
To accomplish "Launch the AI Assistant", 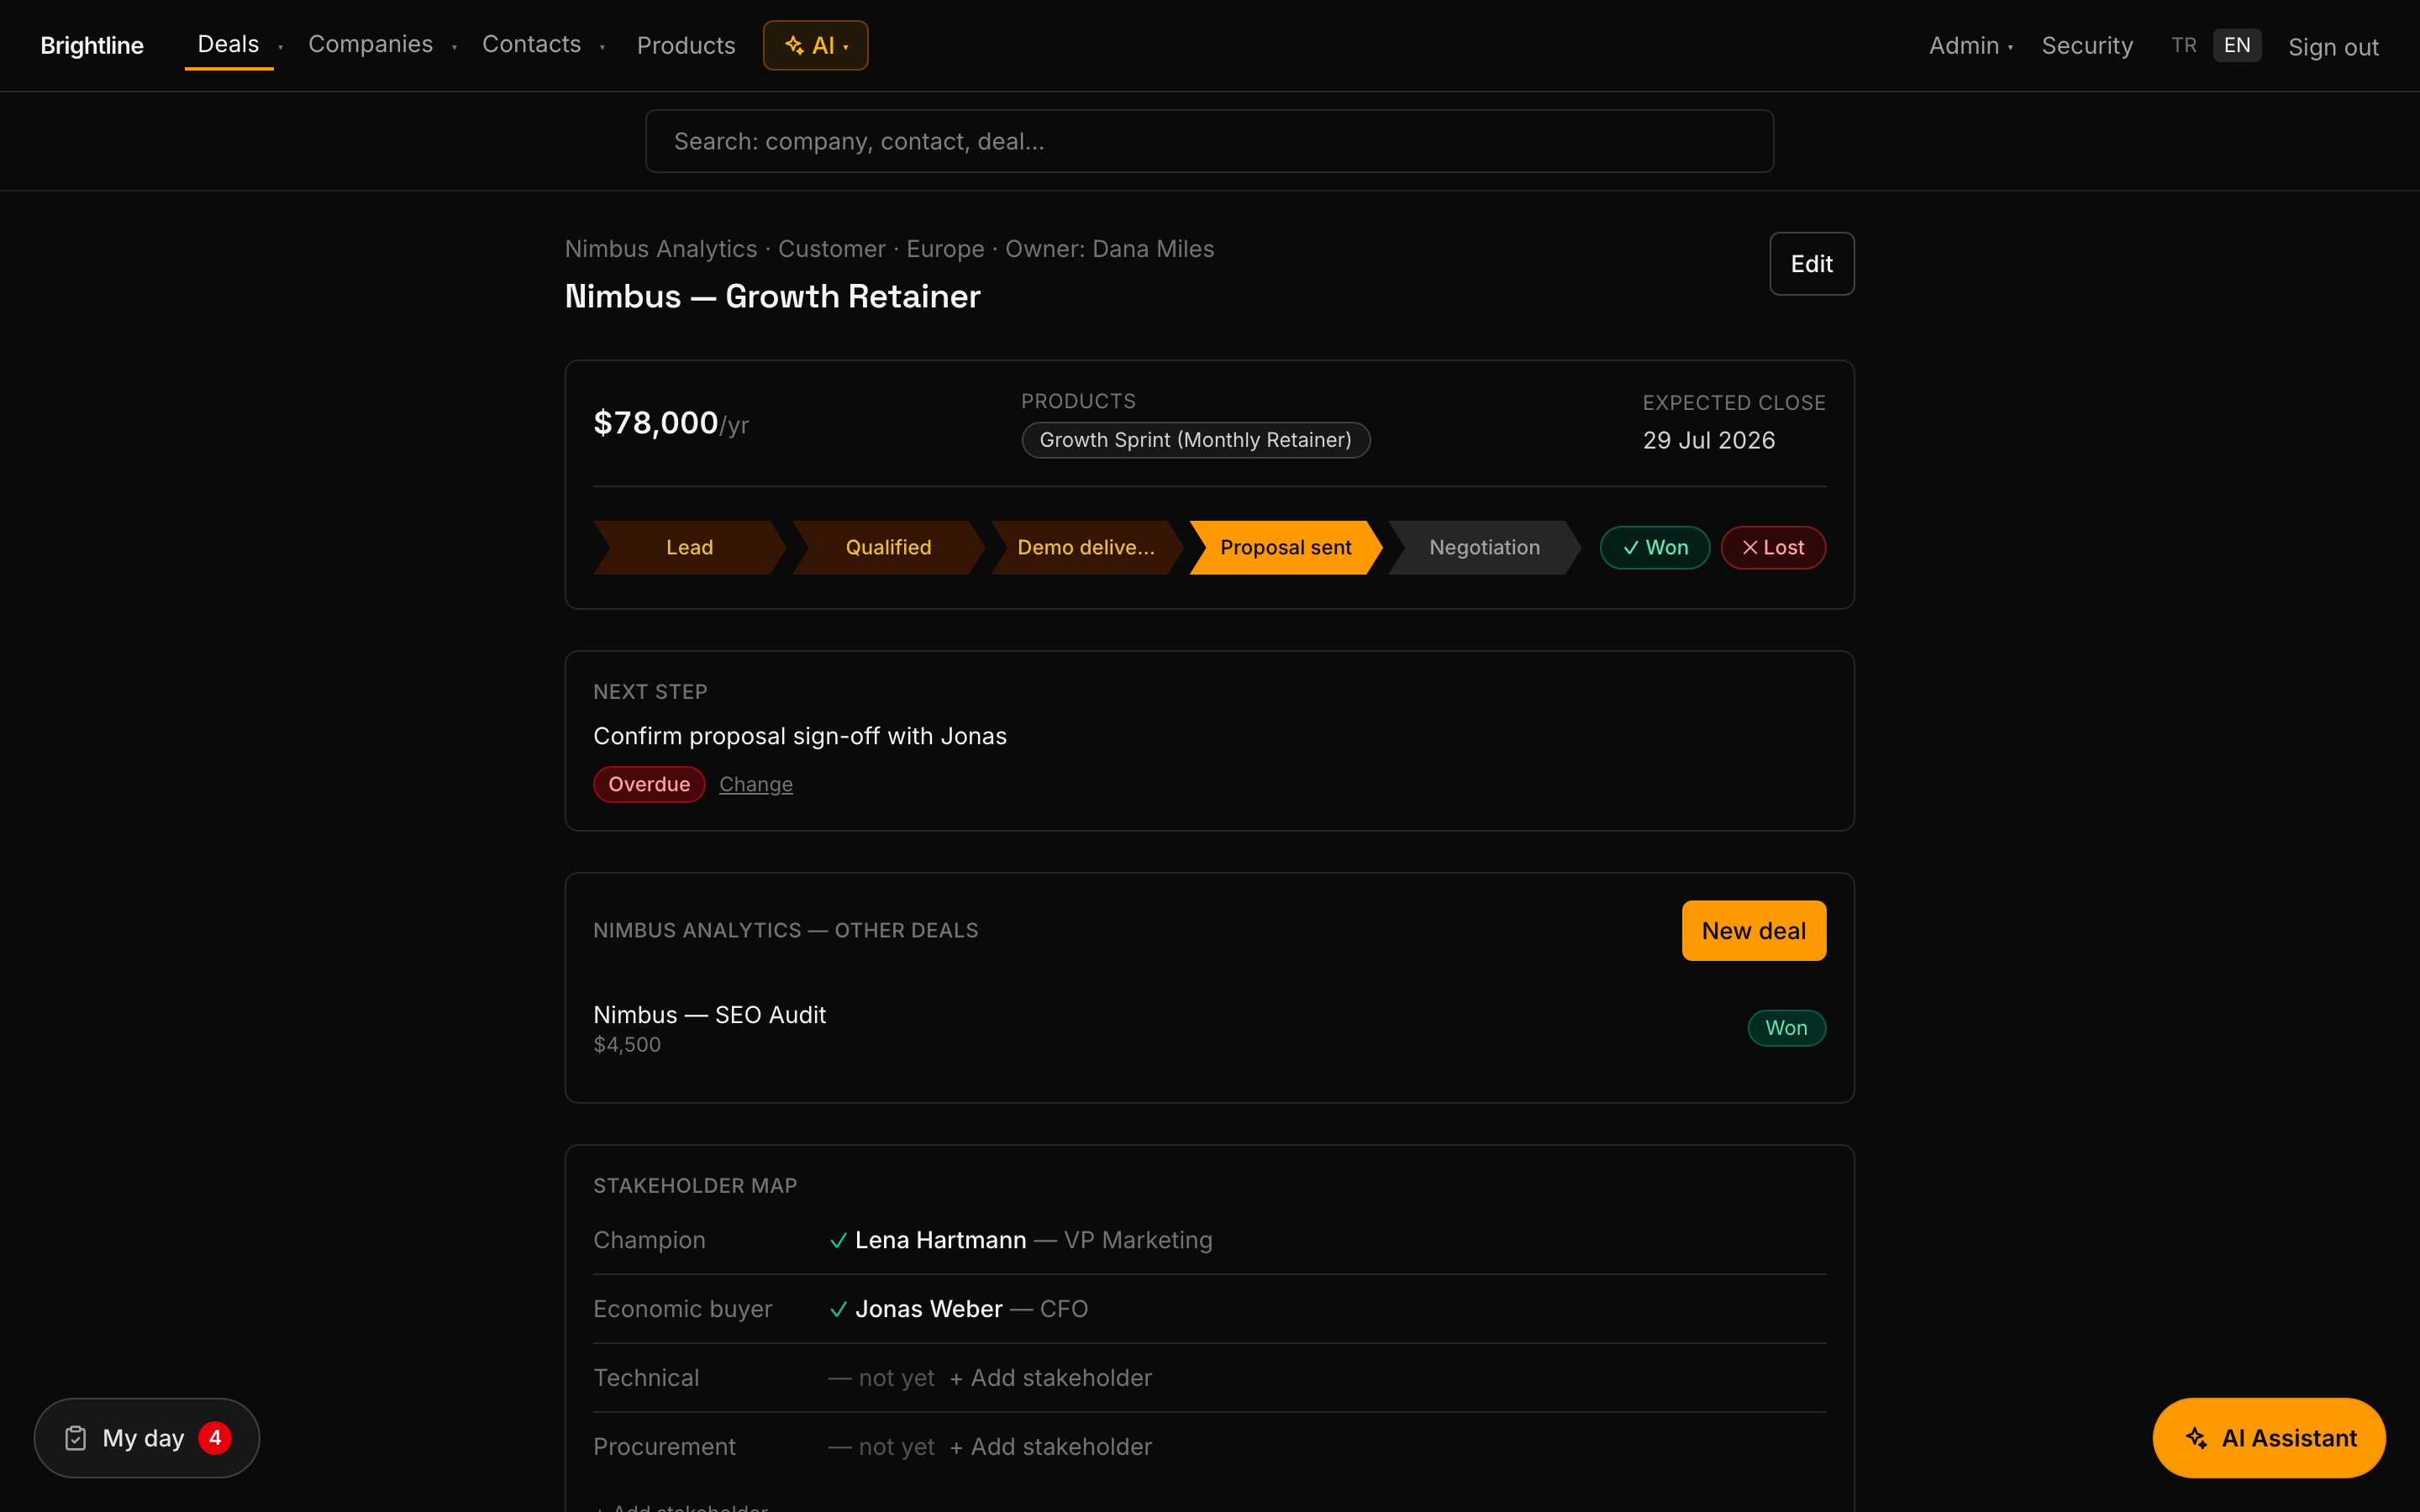I will tap(2268, 1438).
